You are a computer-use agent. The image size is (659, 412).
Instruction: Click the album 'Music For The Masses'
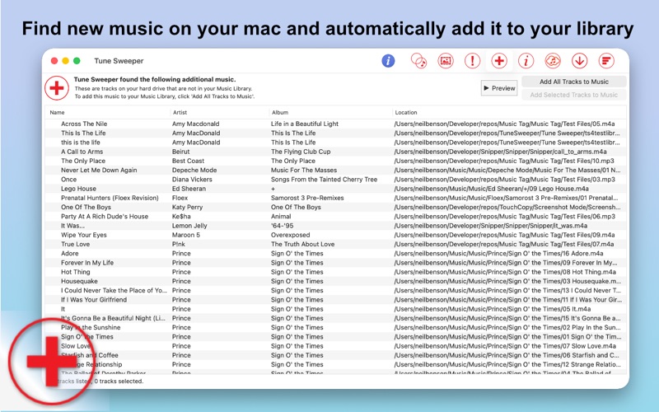(x=304, y=170)
